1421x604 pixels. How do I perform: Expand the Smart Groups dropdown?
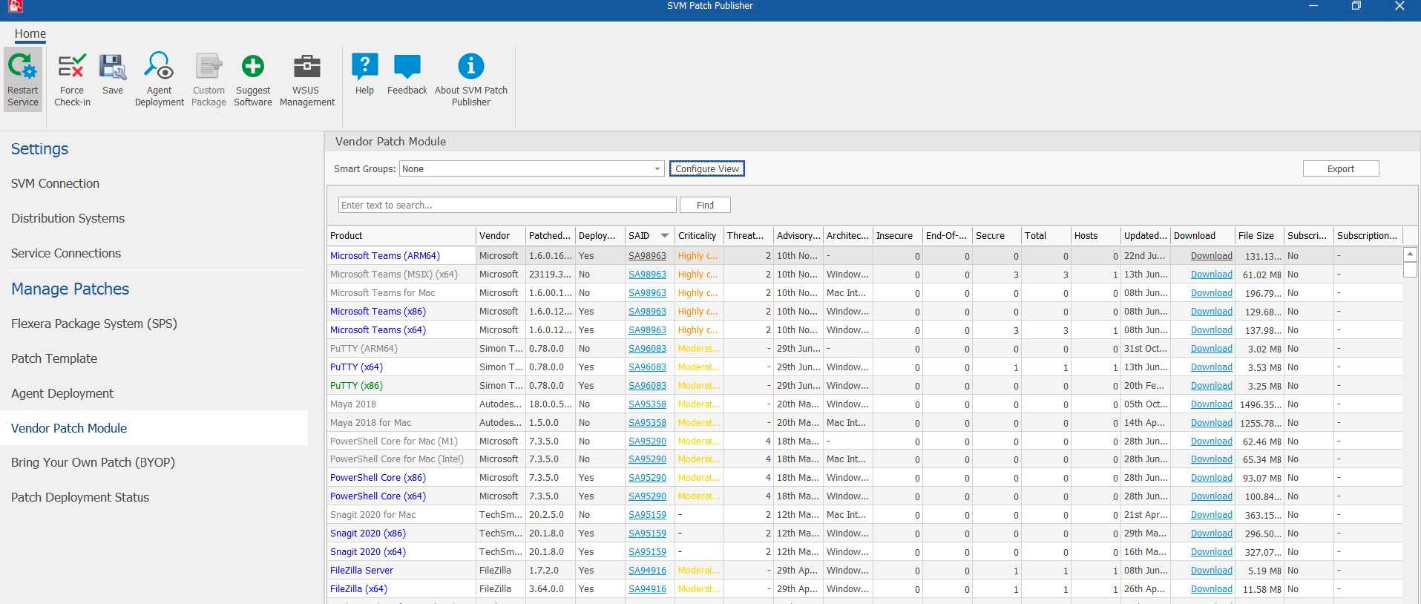(x=657, y=169)
